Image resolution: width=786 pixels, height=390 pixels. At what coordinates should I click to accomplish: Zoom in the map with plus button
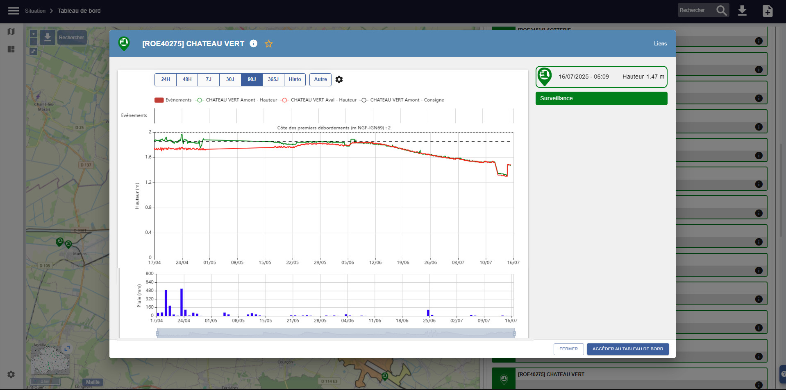pos(34,34)
